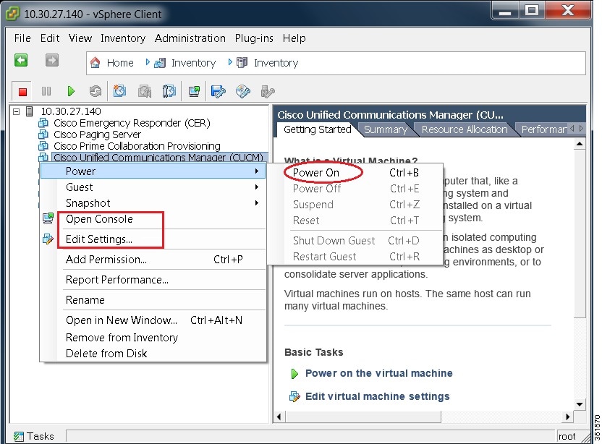Click the Suspend pause toolbar icon
The width and height of the screenshot is (602, 444).
tap(46, 91)
